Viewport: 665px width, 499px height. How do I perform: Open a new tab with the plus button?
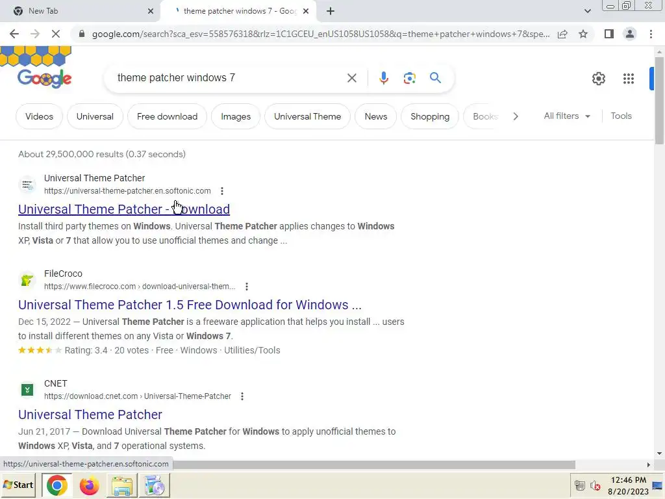331,11
